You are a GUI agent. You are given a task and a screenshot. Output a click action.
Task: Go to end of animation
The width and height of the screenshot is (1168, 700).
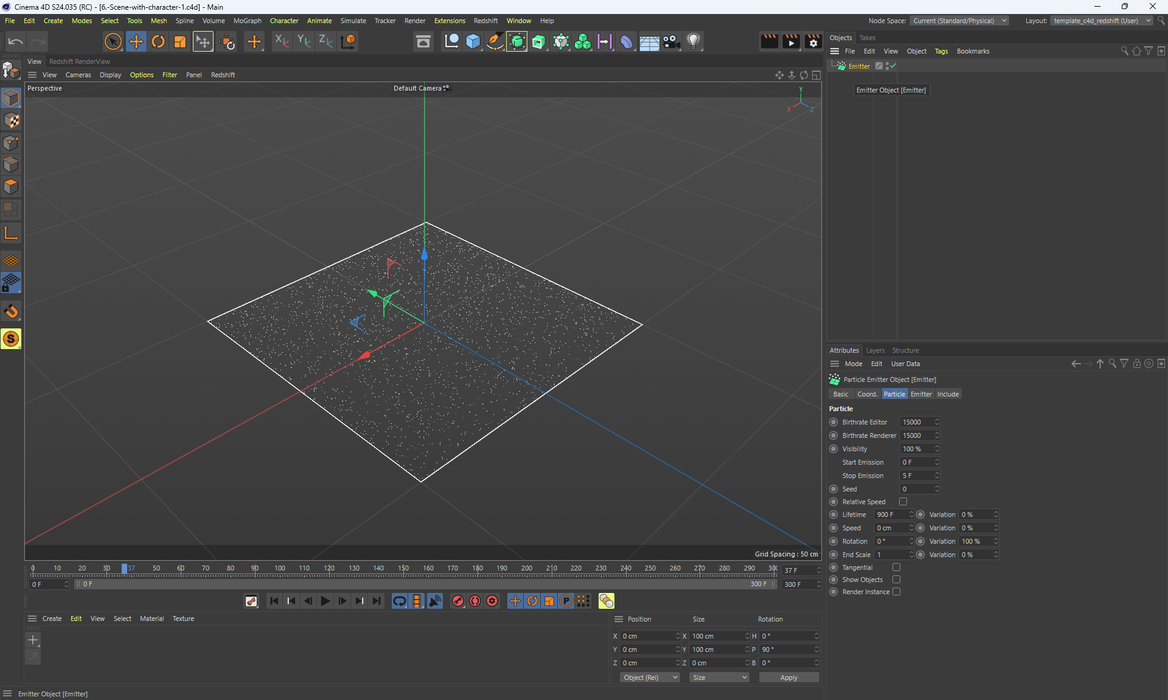point(377,601)
